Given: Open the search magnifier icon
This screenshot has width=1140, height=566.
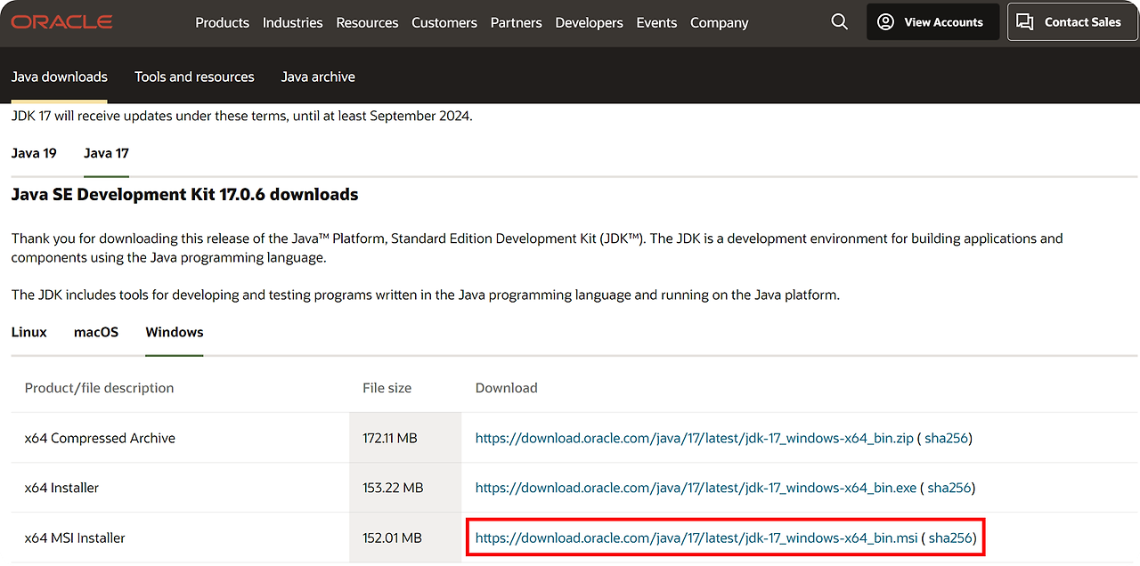Looking at the screenshot, I should 839,21.
